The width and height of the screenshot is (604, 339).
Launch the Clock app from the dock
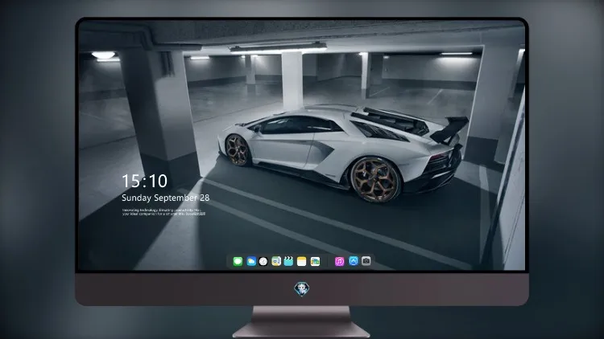pos(263,261)
